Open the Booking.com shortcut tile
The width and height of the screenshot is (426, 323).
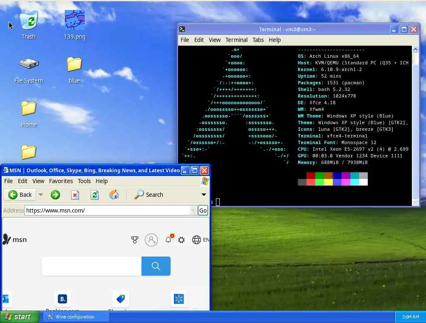click(62, 299)
